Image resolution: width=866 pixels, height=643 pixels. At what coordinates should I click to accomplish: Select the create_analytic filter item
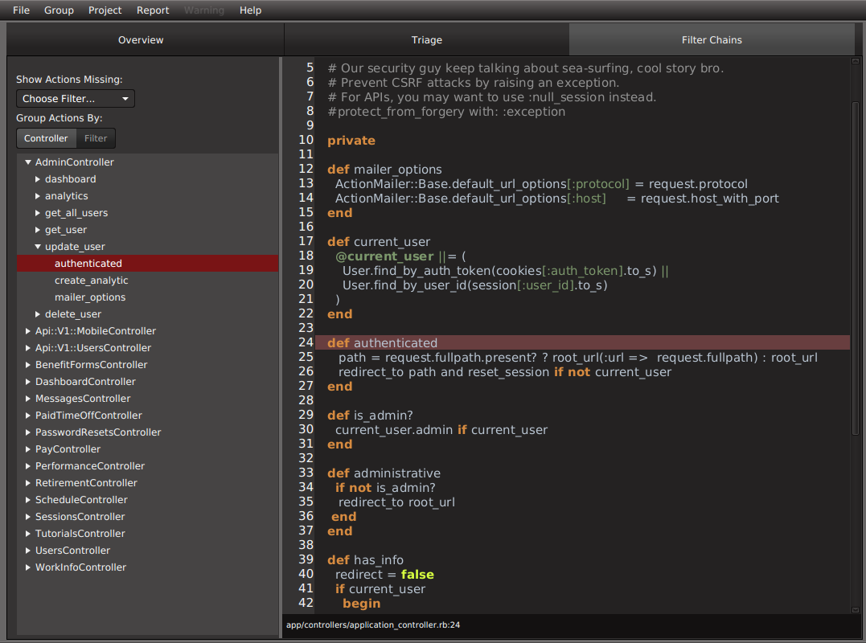click(x=91, y=281)
